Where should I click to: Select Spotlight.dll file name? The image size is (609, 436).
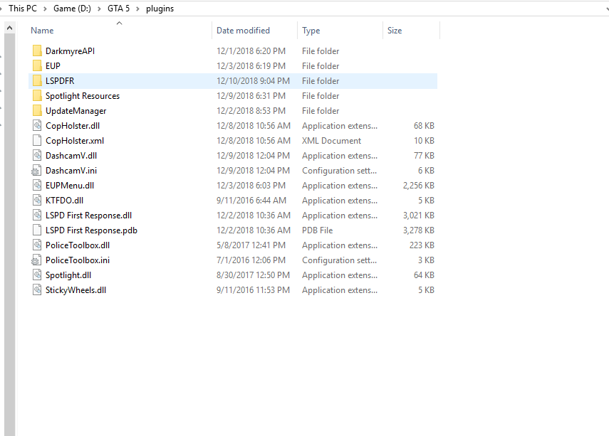pos(68,275)
